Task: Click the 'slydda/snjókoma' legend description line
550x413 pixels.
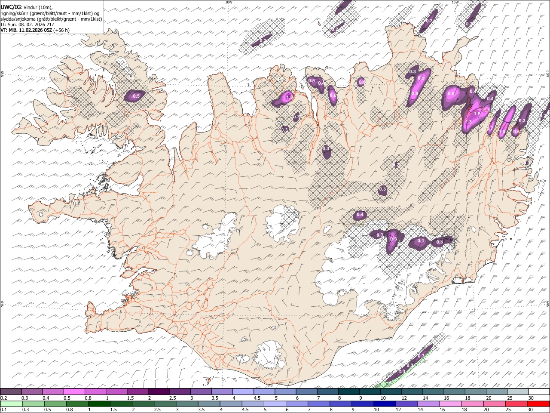Action: coord(51,19)
